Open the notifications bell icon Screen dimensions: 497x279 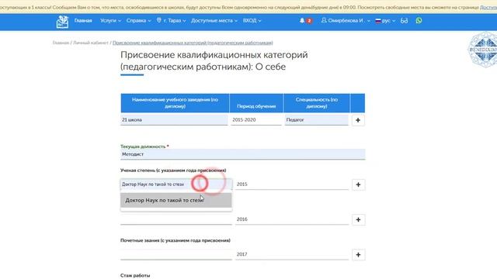[x=302, y=21]
